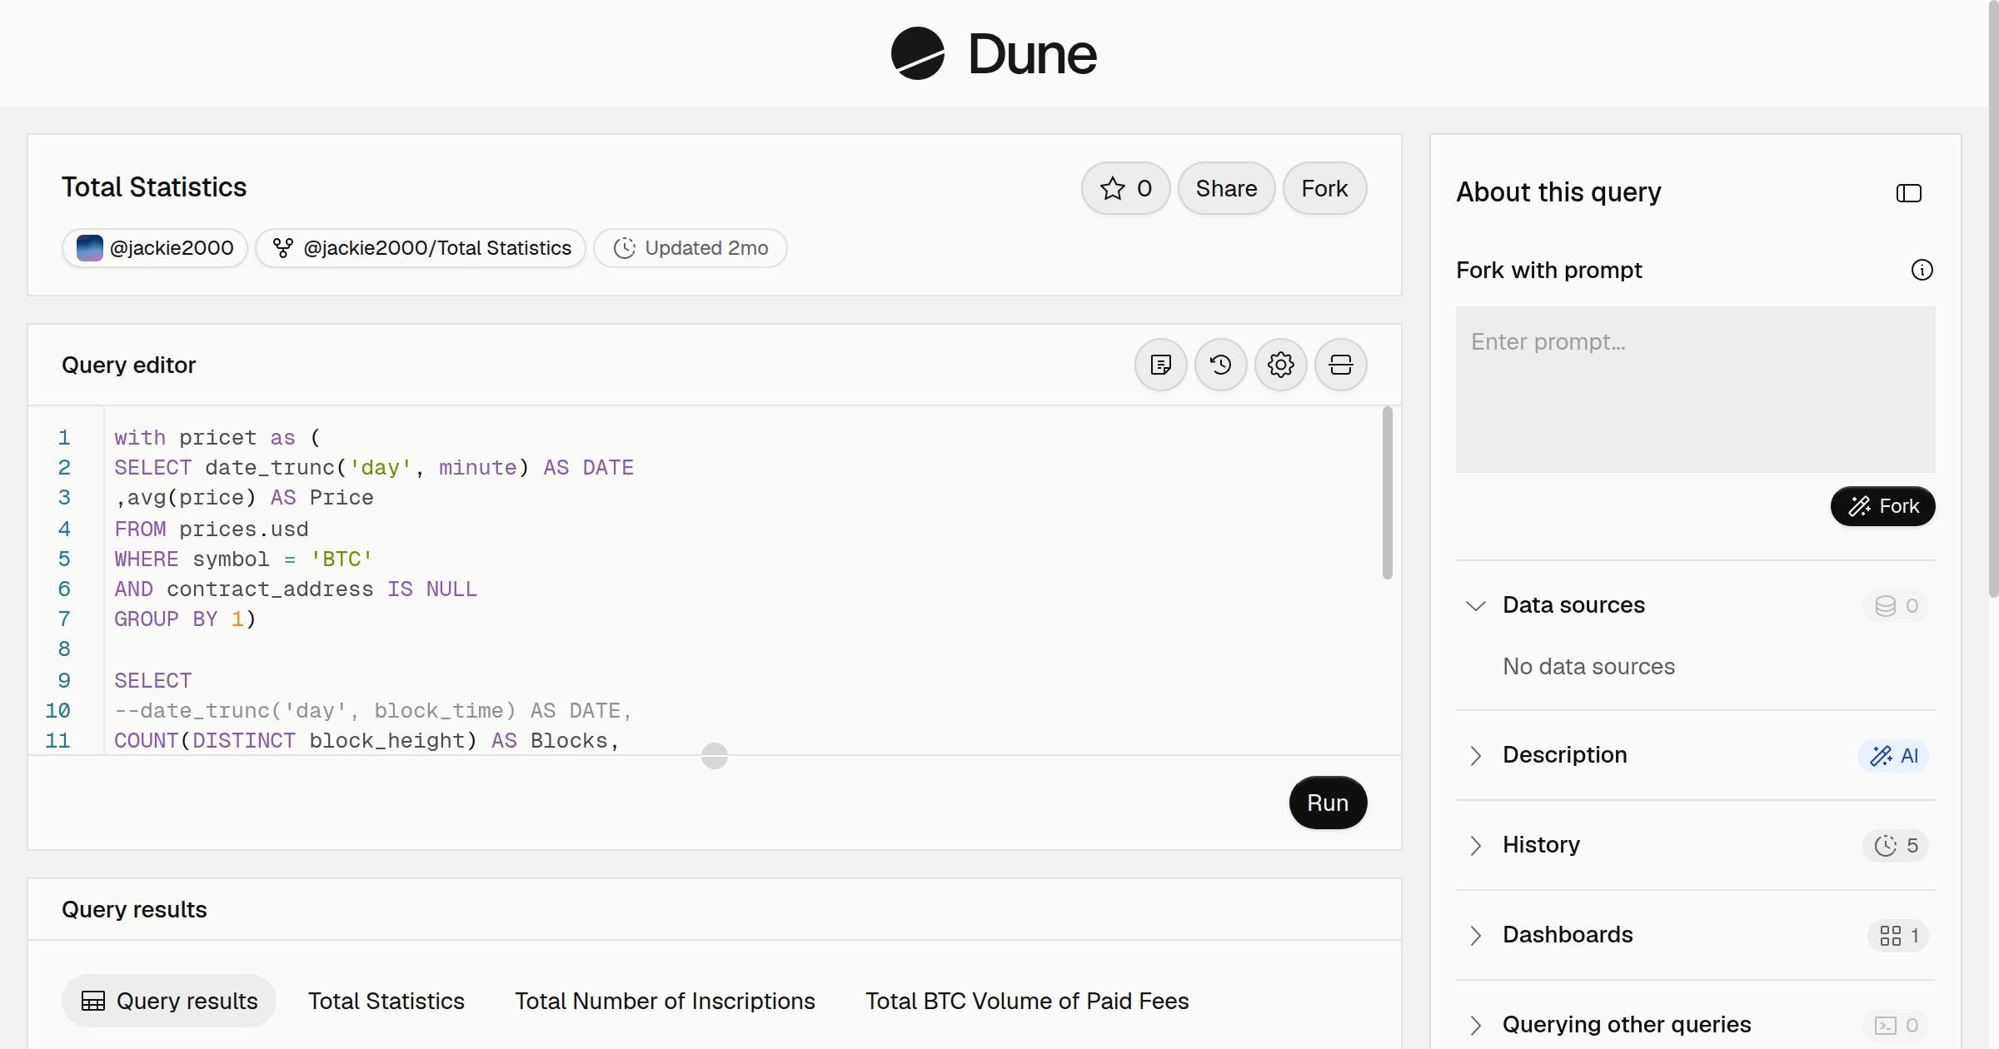Viewport: 1999px width, 1049px height.
Task: Click the 'No data sources' text
Action: pyautogui.click(x=1588, y=666)
